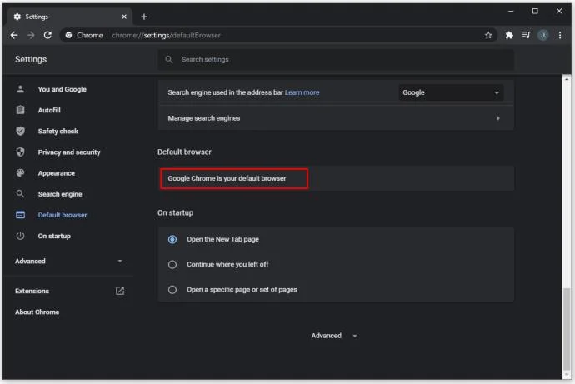This screenshot has width=575, height=384.
Task: Open the media control playlist icon
Action: click(526, 35)
